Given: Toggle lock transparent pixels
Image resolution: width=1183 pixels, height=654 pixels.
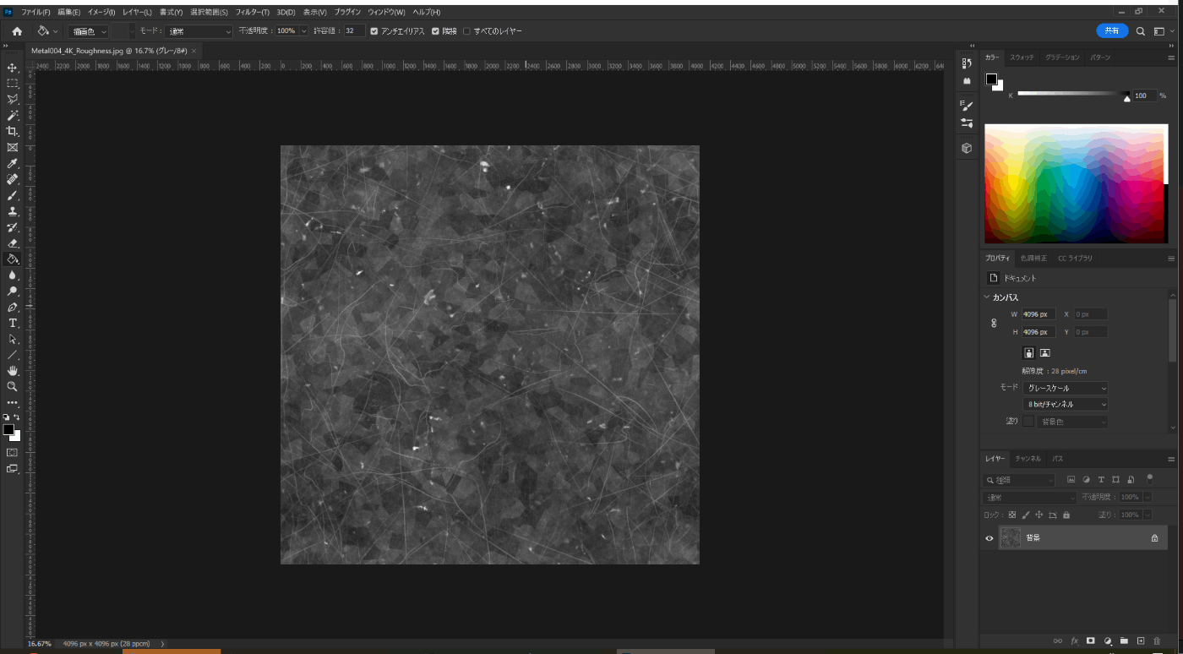Looking at the screenshot, I should coord(1012,515).
